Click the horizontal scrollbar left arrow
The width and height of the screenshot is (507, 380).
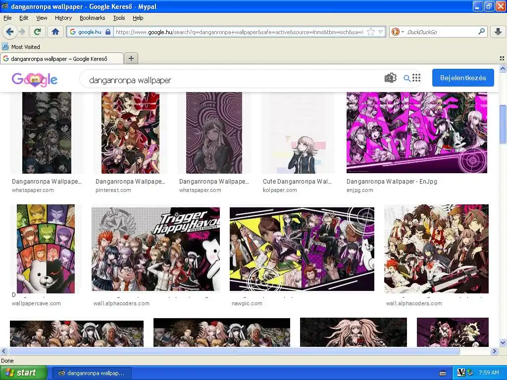click(x=4, y=351)
